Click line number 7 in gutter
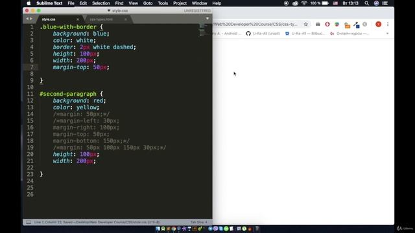Screen dimensions: 415x233 [32, 67]
